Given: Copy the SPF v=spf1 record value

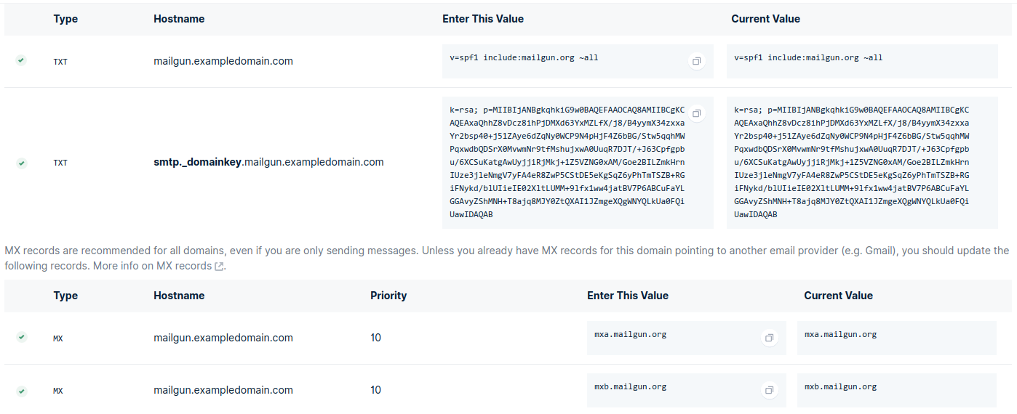Looking at the screenshot, I should 696,62.
